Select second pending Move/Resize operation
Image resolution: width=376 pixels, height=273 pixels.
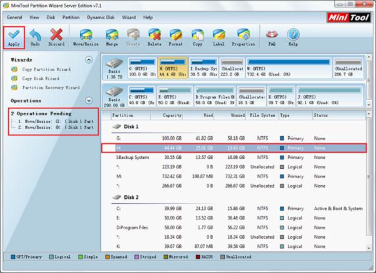pyautogui.click(x=56, y=128)
